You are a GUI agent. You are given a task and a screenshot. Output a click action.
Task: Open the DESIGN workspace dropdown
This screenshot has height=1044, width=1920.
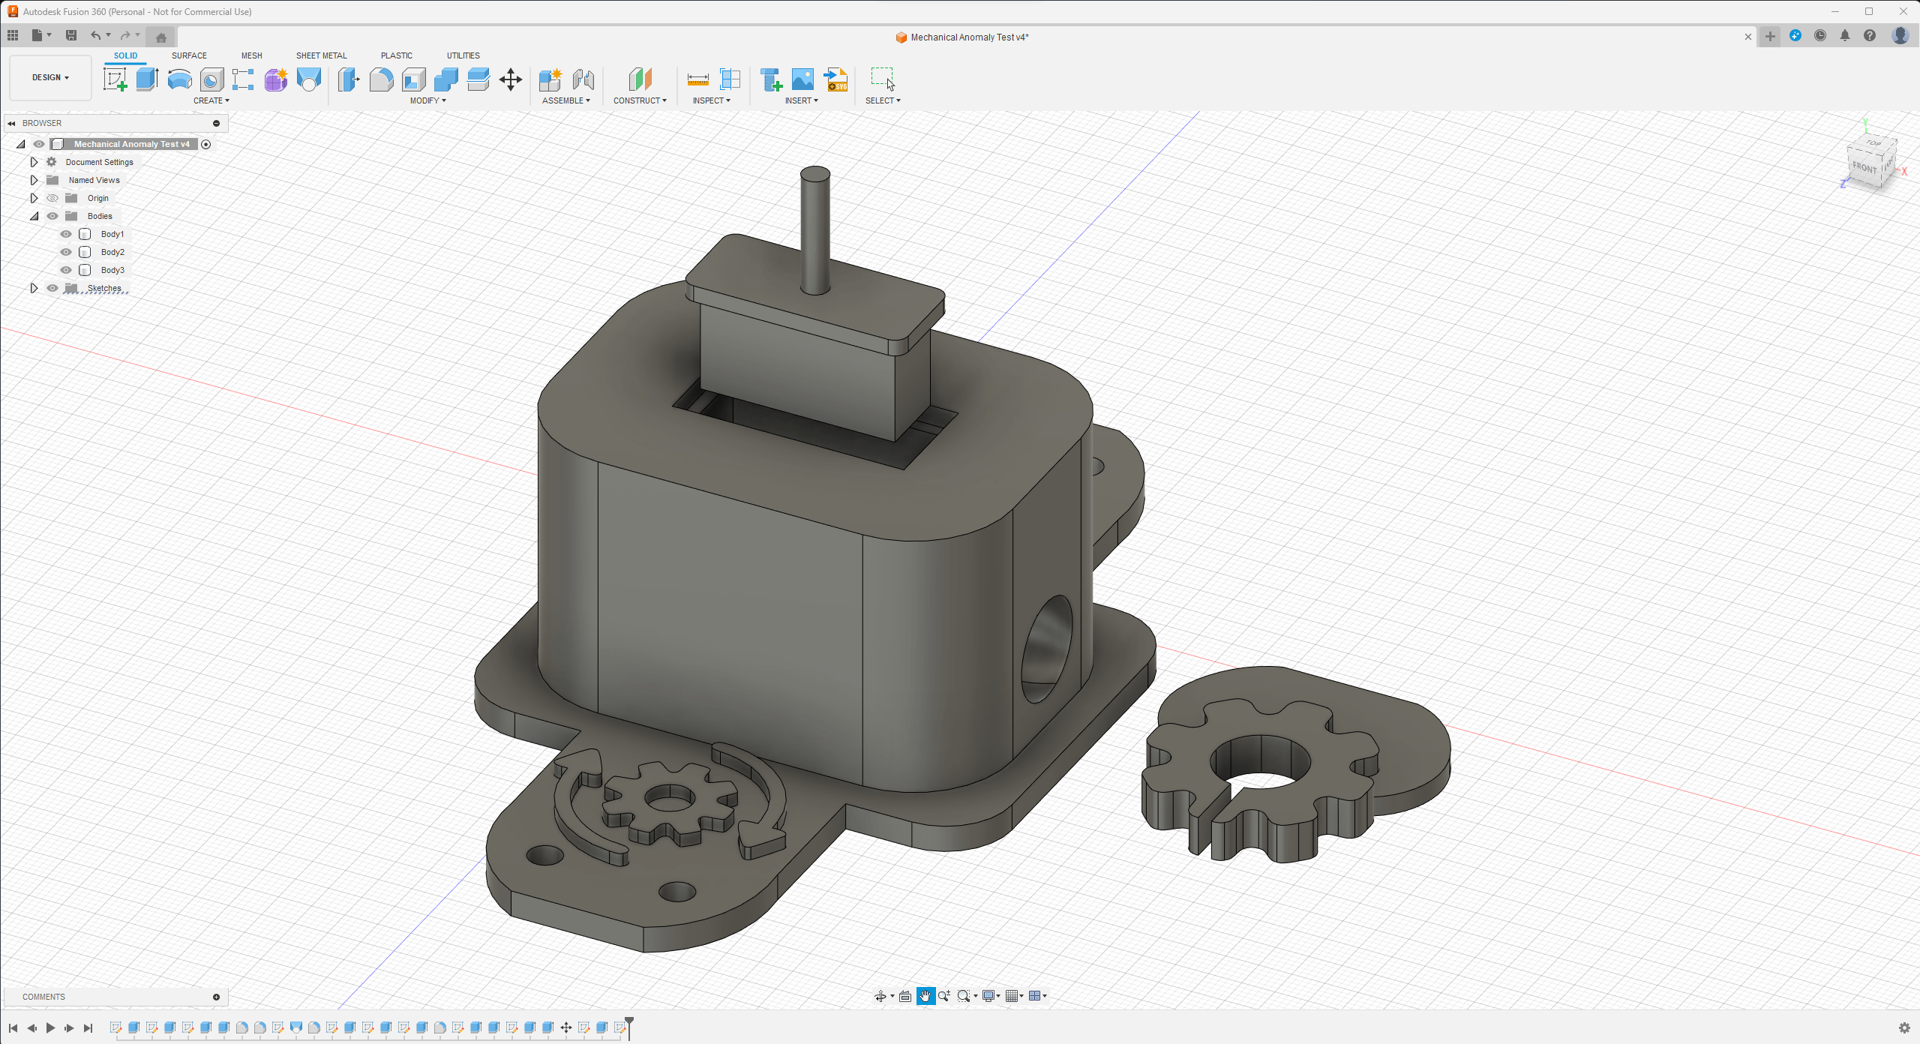click(50, 77)
